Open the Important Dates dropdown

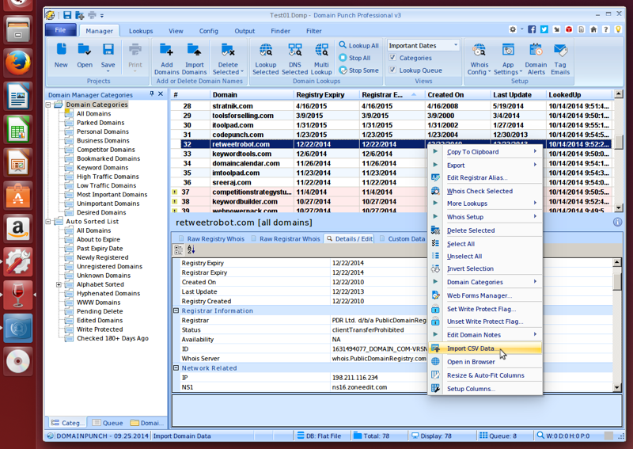pyautogui.click(x=456, y=45)
